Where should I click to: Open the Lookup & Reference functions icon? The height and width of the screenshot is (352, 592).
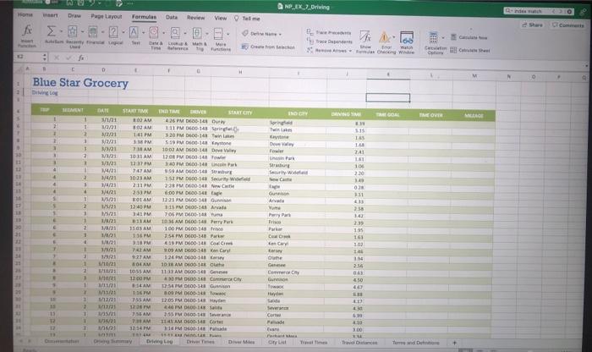point(175,33)
